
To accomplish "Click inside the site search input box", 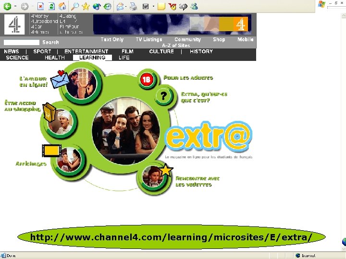I will (x=22, y=42).
